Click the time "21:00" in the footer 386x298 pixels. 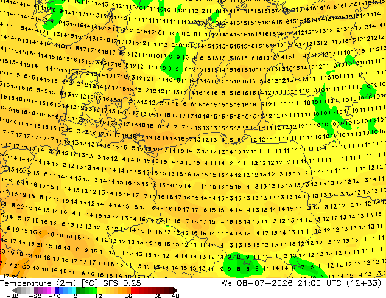click(309, 283)
